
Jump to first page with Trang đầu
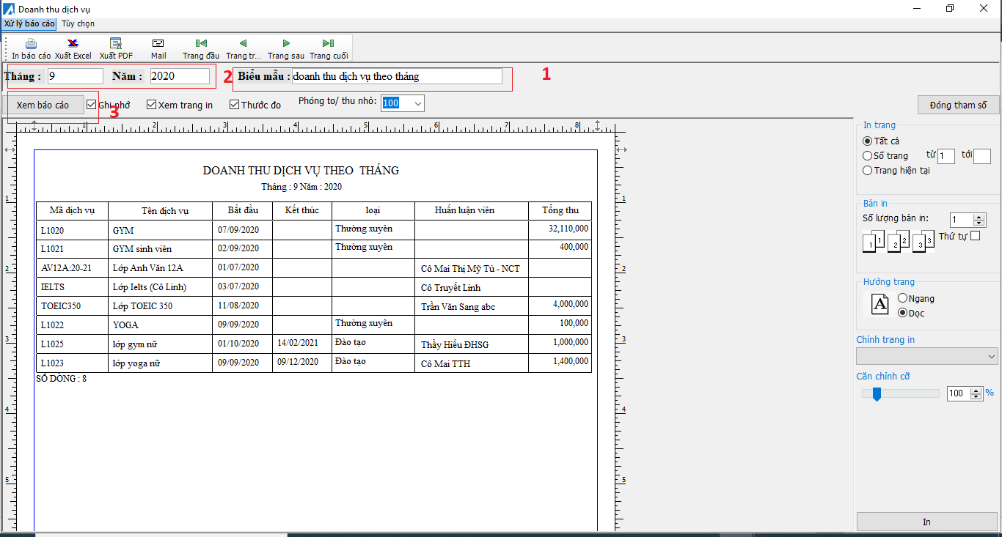click(201, 48)
